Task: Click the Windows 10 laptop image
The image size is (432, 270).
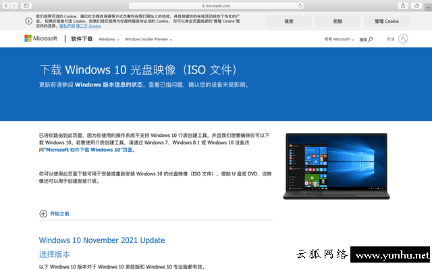Action: point(336,166)
